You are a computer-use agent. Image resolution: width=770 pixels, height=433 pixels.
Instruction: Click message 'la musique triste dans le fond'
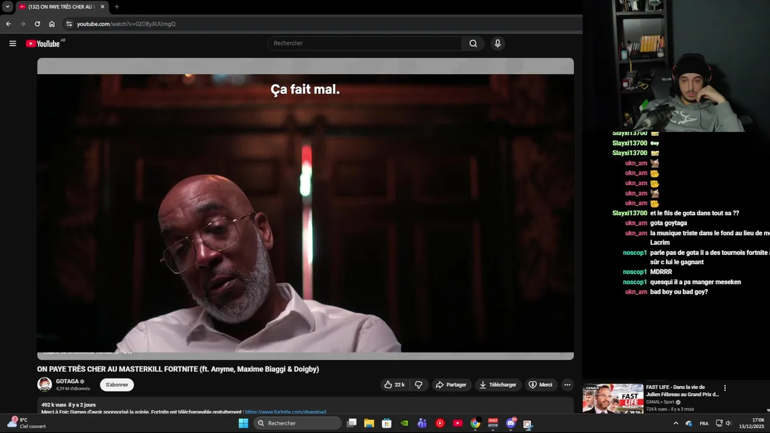pyautogui.click(x=710, y=238)
